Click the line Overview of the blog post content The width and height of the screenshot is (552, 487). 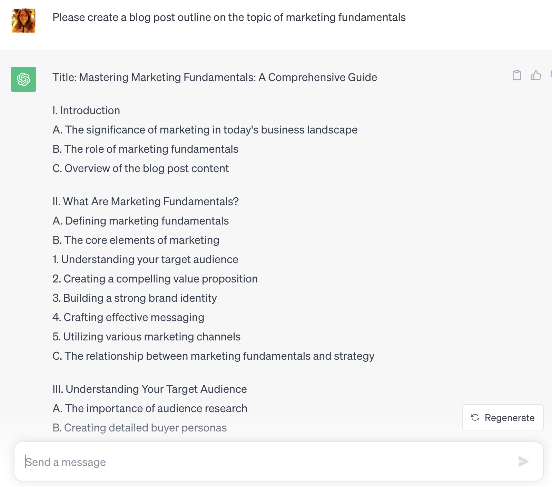point(141,168)
